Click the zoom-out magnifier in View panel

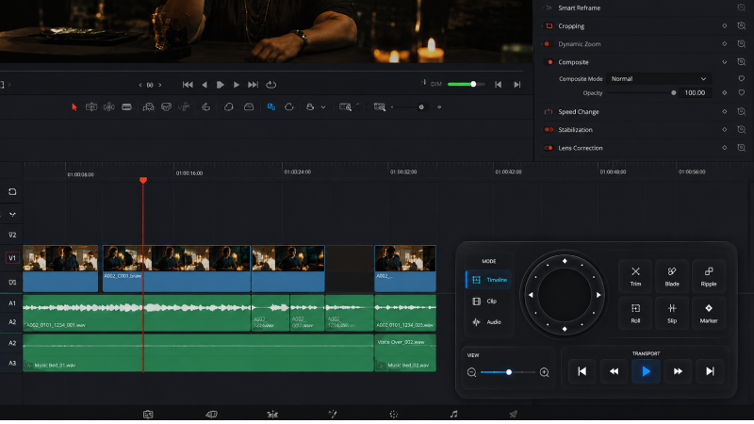[472, 372]
